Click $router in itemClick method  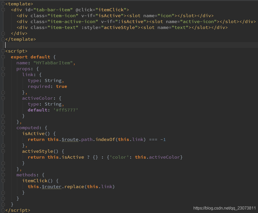pyautogui.click(x=52, y=187)
